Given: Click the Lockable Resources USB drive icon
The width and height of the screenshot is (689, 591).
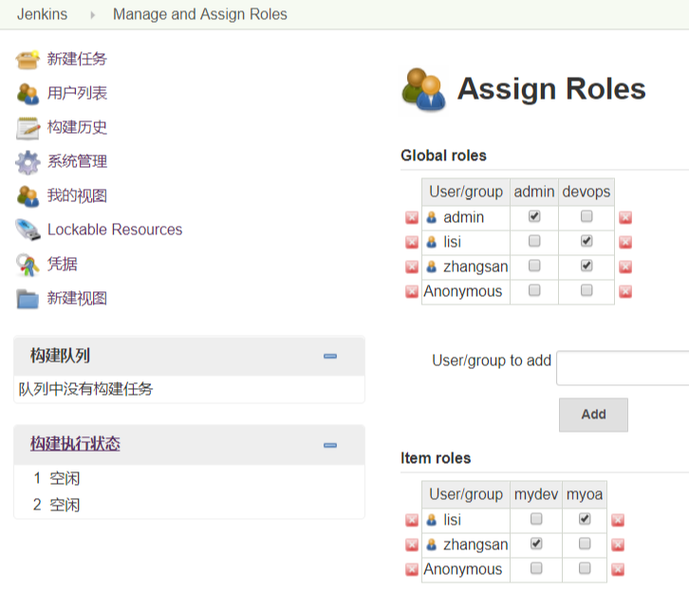Looking at the screenshot, I should click(28, 230).
